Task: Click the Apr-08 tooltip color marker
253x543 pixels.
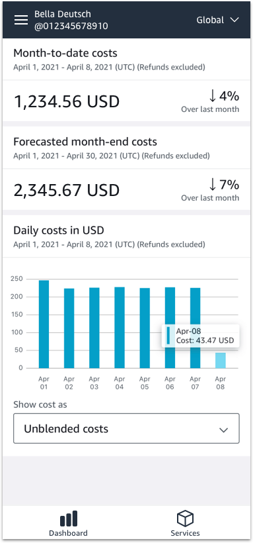Action: coord(168,335)
